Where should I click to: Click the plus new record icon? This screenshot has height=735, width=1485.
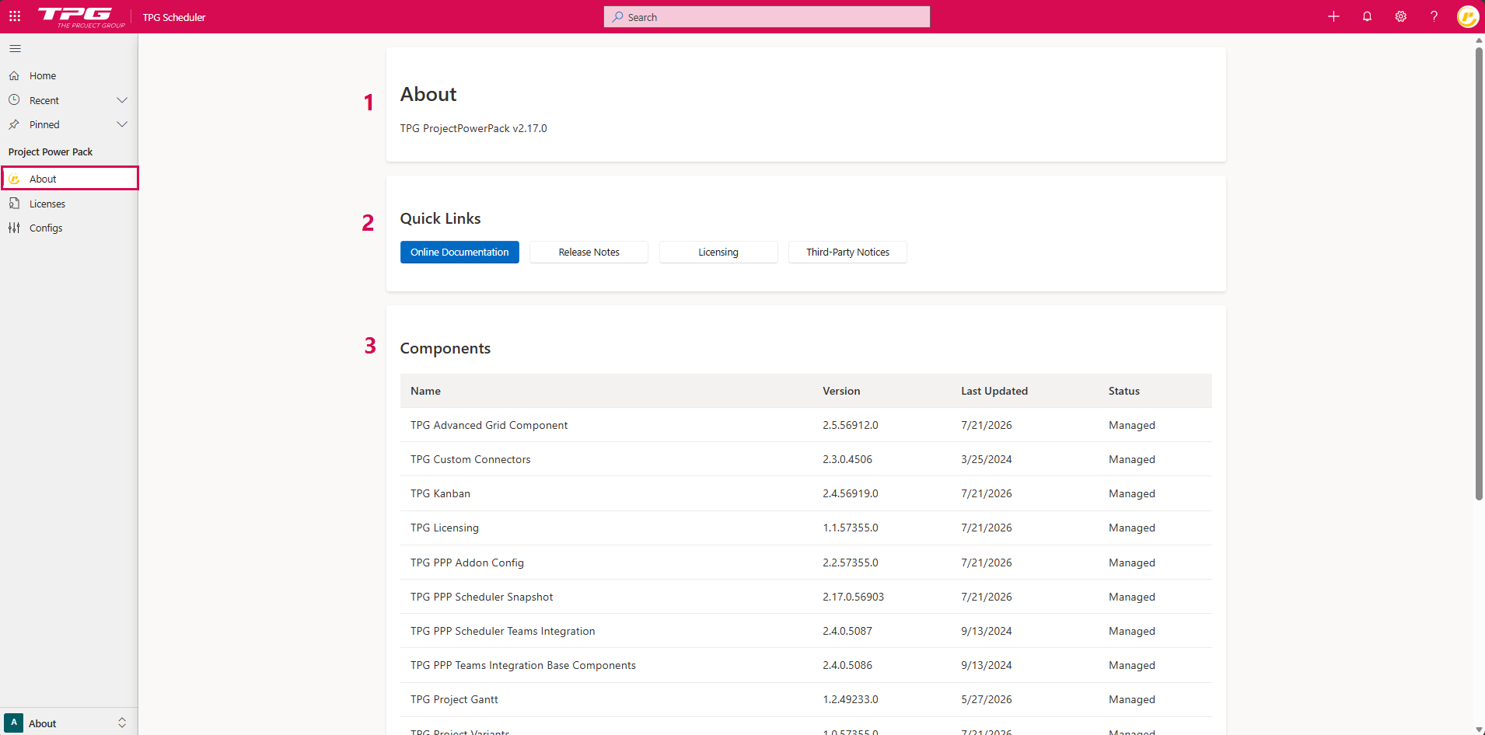click(1333, 16)
